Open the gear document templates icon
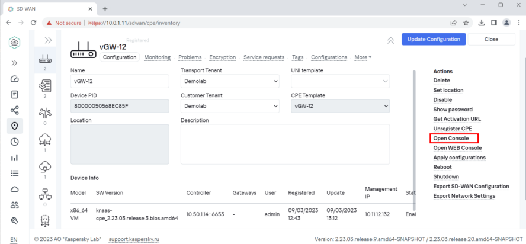This screenshot has width=526, height=244. click(x=45, y=86)
